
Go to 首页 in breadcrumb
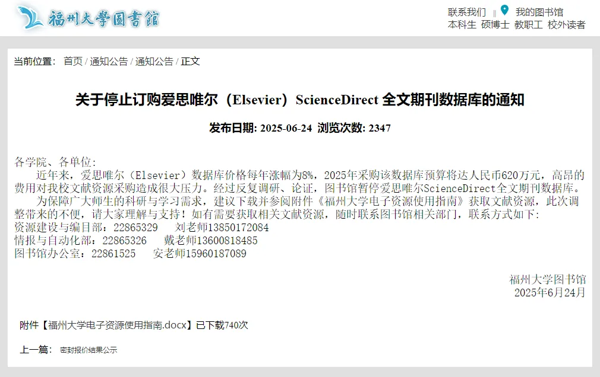(72, 61)
